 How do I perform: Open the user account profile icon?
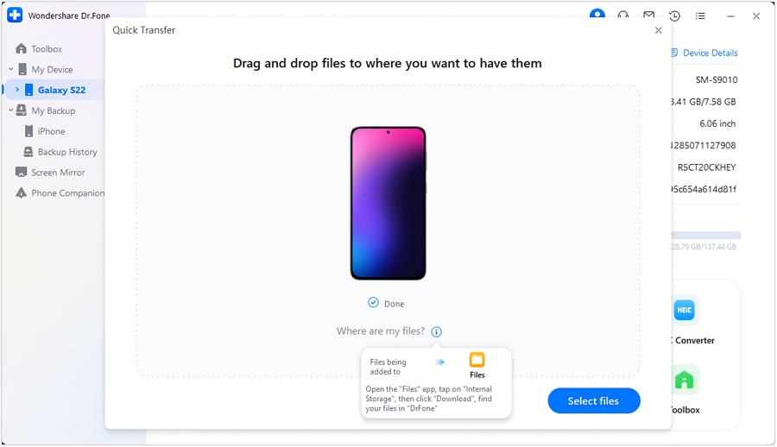click(x=597, y=14)
